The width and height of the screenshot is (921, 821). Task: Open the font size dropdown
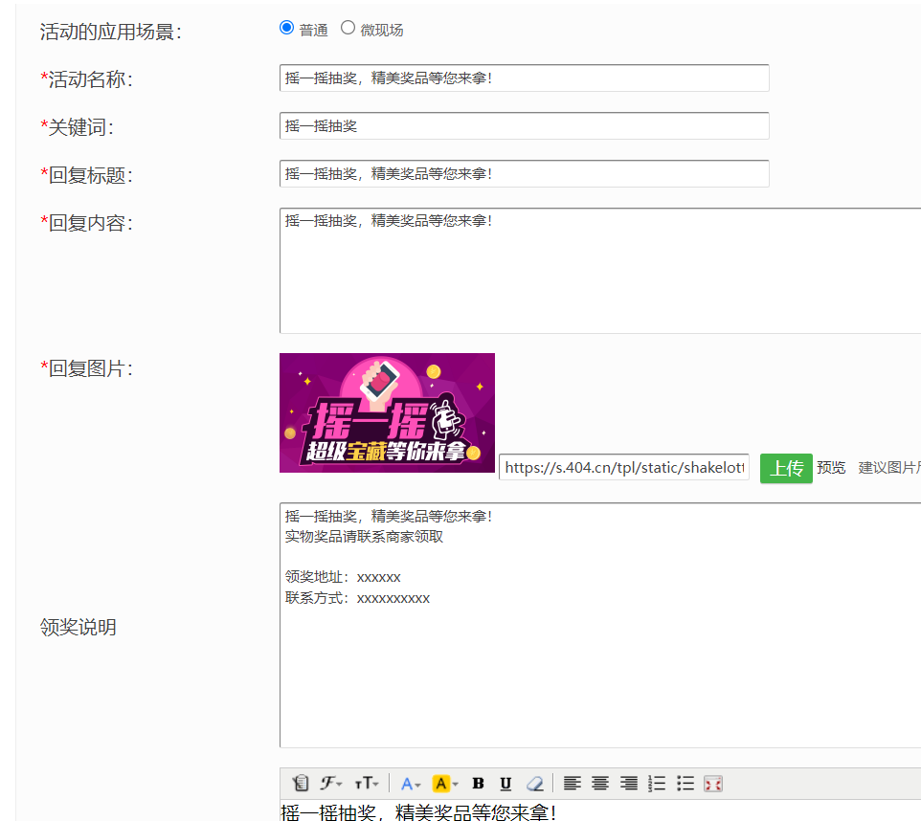pyautogui.click(x=367, y=784)
